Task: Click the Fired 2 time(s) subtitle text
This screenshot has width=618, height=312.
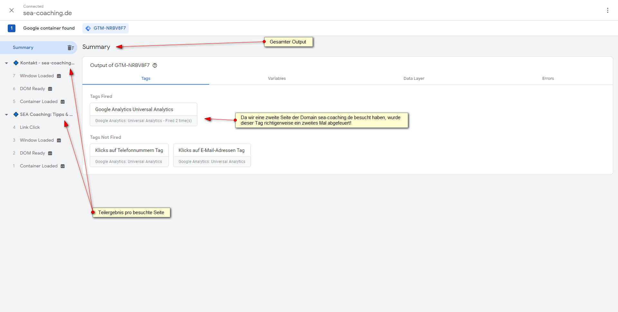Action: coord(178,121)
